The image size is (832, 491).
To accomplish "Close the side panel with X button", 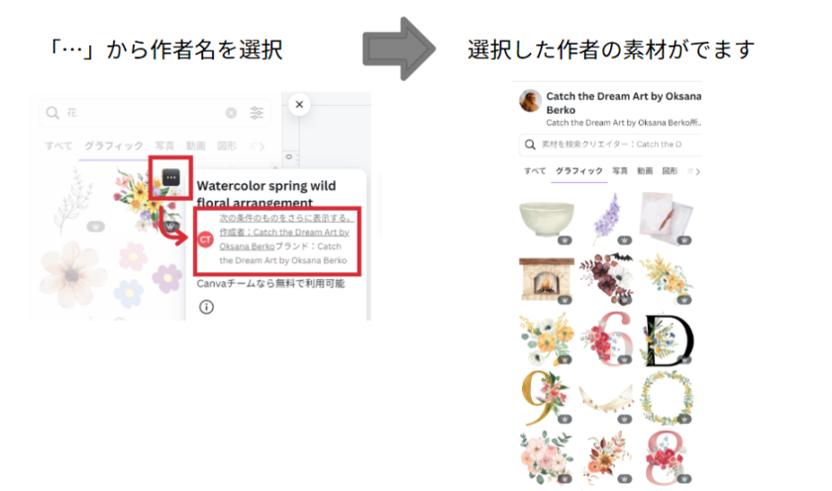I will [x=299, y=105].
